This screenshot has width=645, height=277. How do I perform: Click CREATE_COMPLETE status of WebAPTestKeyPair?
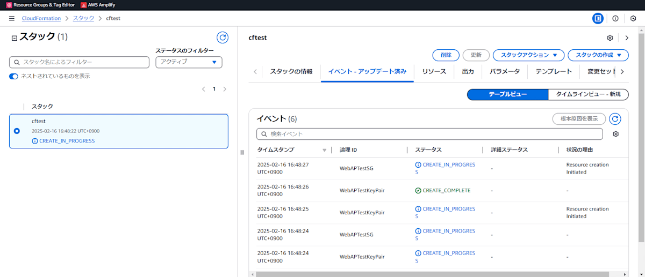442,190
